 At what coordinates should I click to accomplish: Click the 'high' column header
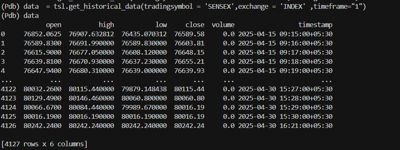click(x=106, y=25)
